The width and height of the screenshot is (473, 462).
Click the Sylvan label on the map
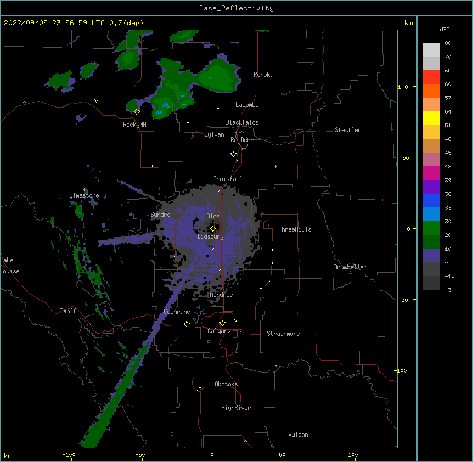point(214,134)
